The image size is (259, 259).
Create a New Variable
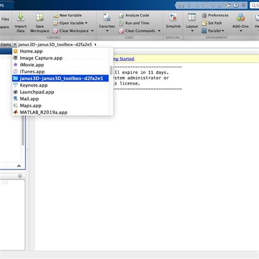point(67,15)
